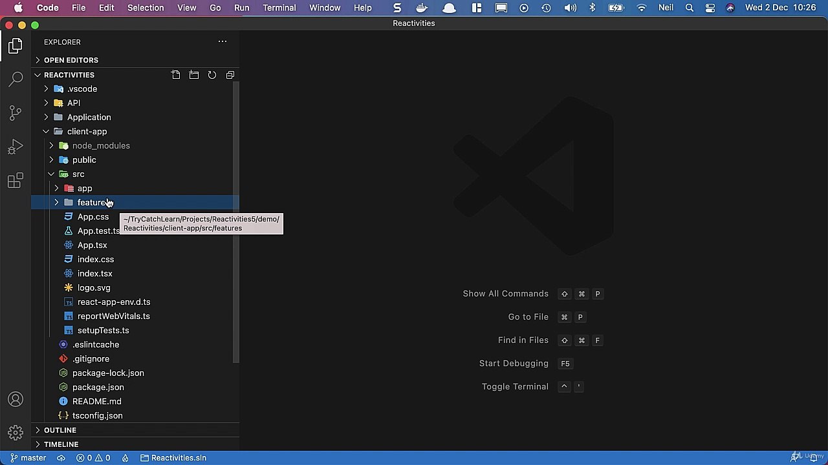Screen dimensions: 828x465
Task: Open the Search view in activity bar
Action: pyautogui.click(x=16, y=79)
